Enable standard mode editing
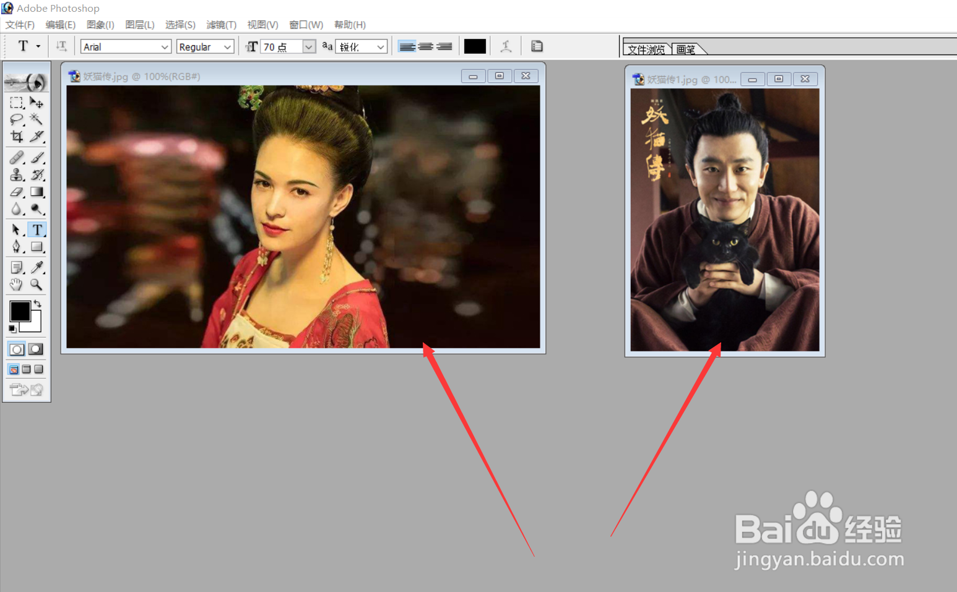This screenshot has width=957, height=592. pyautogui.click(x=17, y=350)
